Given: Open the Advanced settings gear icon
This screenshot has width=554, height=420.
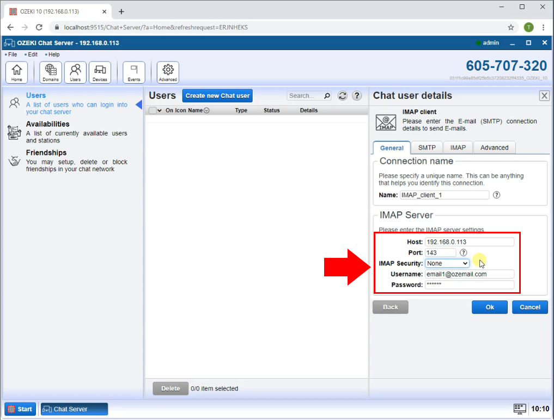Looking at the screenshot, I should pos(167,71).
